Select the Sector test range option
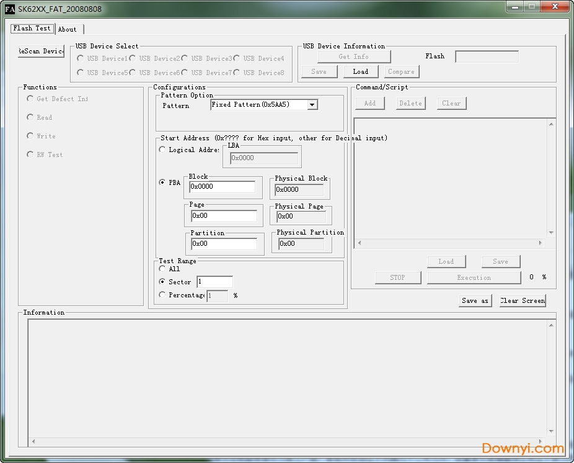The width and height of the screenshot is (574, 463). click(162, 282)
